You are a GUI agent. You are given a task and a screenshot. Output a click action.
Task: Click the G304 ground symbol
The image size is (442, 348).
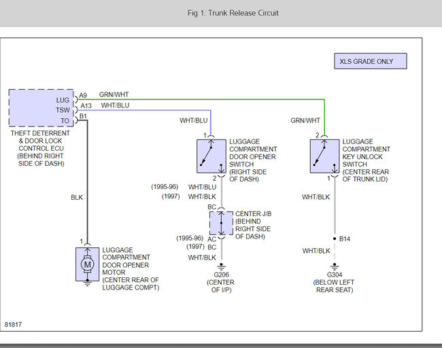pyautogui.click(x=335, y=266)
